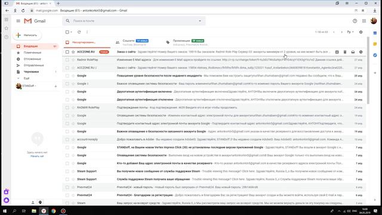Screen dimensions: 382x215
Task: Star the Radmir RolePlay email change message
Action: click(x=73, y=60)
